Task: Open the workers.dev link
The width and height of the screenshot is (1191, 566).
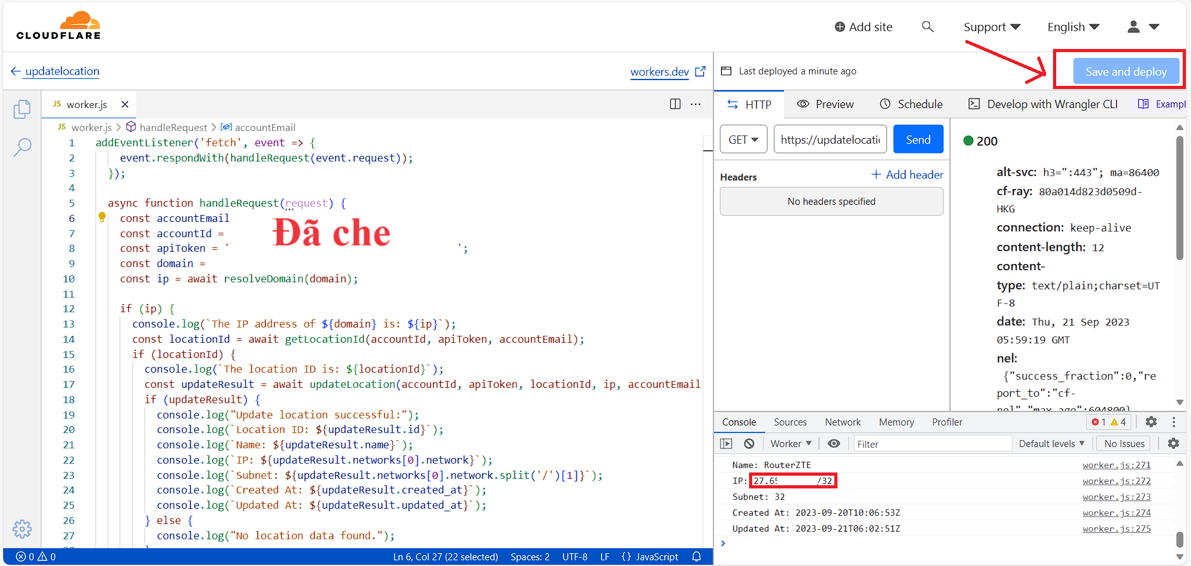Action: 668,72
